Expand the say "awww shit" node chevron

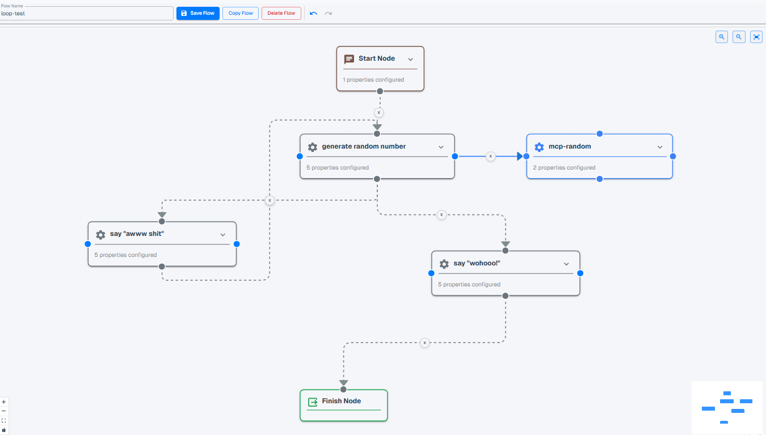tap(223, 235)
